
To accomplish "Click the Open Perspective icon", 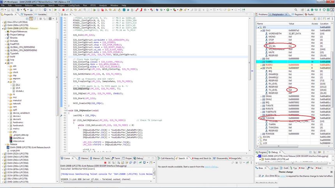I will click(x=303, y=10).
